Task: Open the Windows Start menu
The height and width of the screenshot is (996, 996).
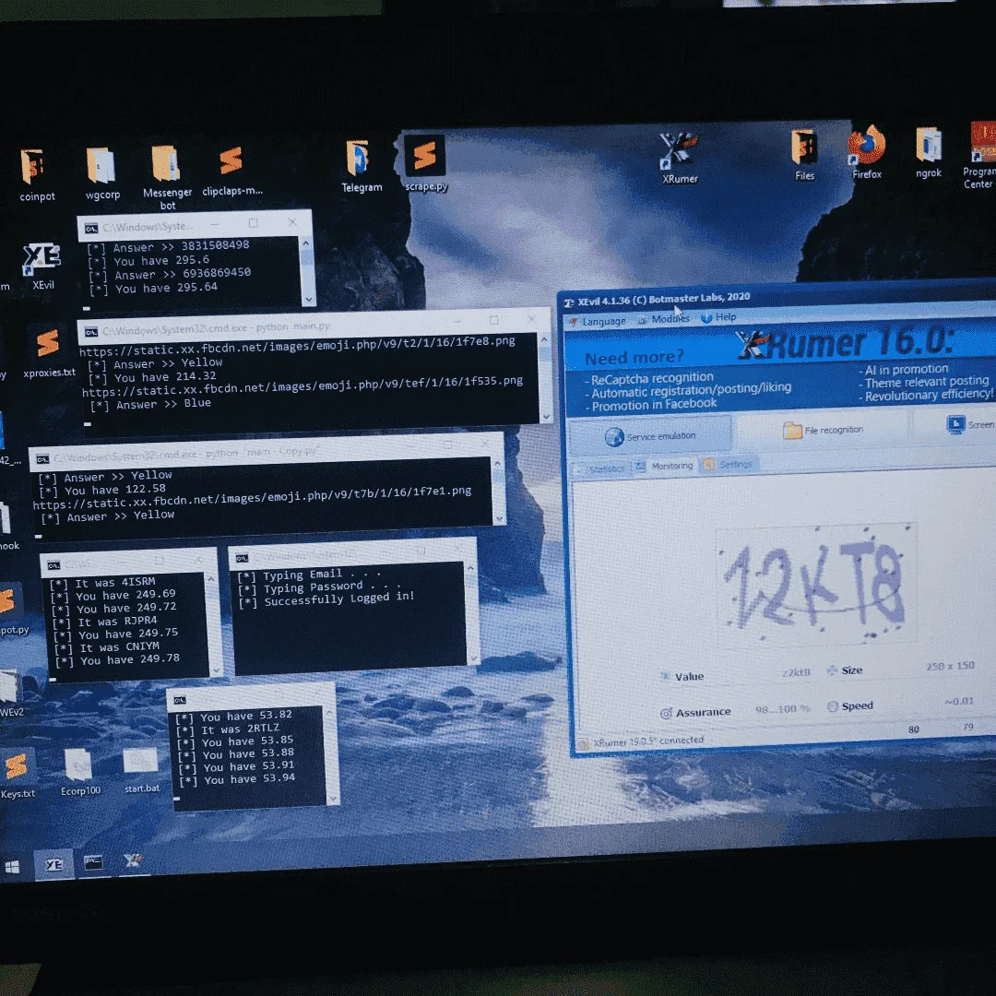Action: 12,866
